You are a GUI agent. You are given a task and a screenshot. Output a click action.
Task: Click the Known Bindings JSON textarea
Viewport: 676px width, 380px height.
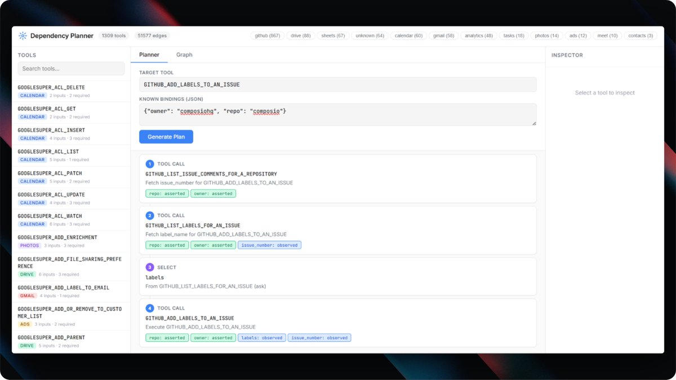337,115
